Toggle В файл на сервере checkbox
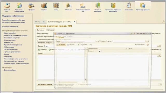166x93 pixels. coord(77,84)
